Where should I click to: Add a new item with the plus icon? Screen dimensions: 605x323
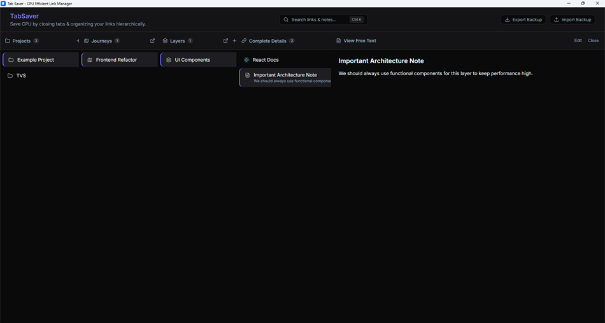pos(234,41)
